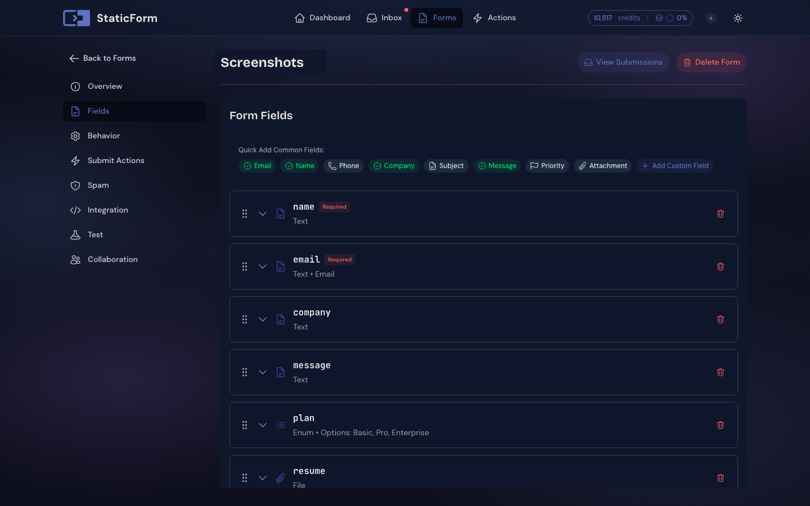810x506 pixels.
Task: Toggle the light/dark theme sun icon
Action: point(738,18)
